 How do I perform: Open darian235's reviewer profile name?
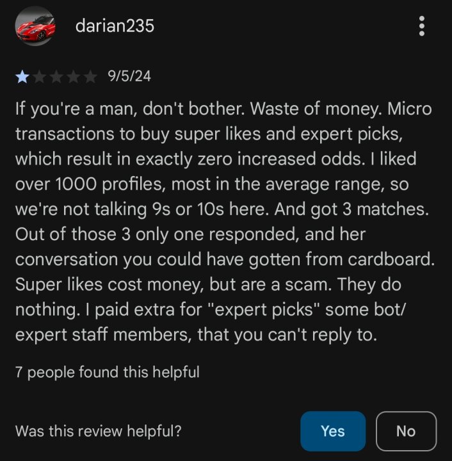coord(115,26)
